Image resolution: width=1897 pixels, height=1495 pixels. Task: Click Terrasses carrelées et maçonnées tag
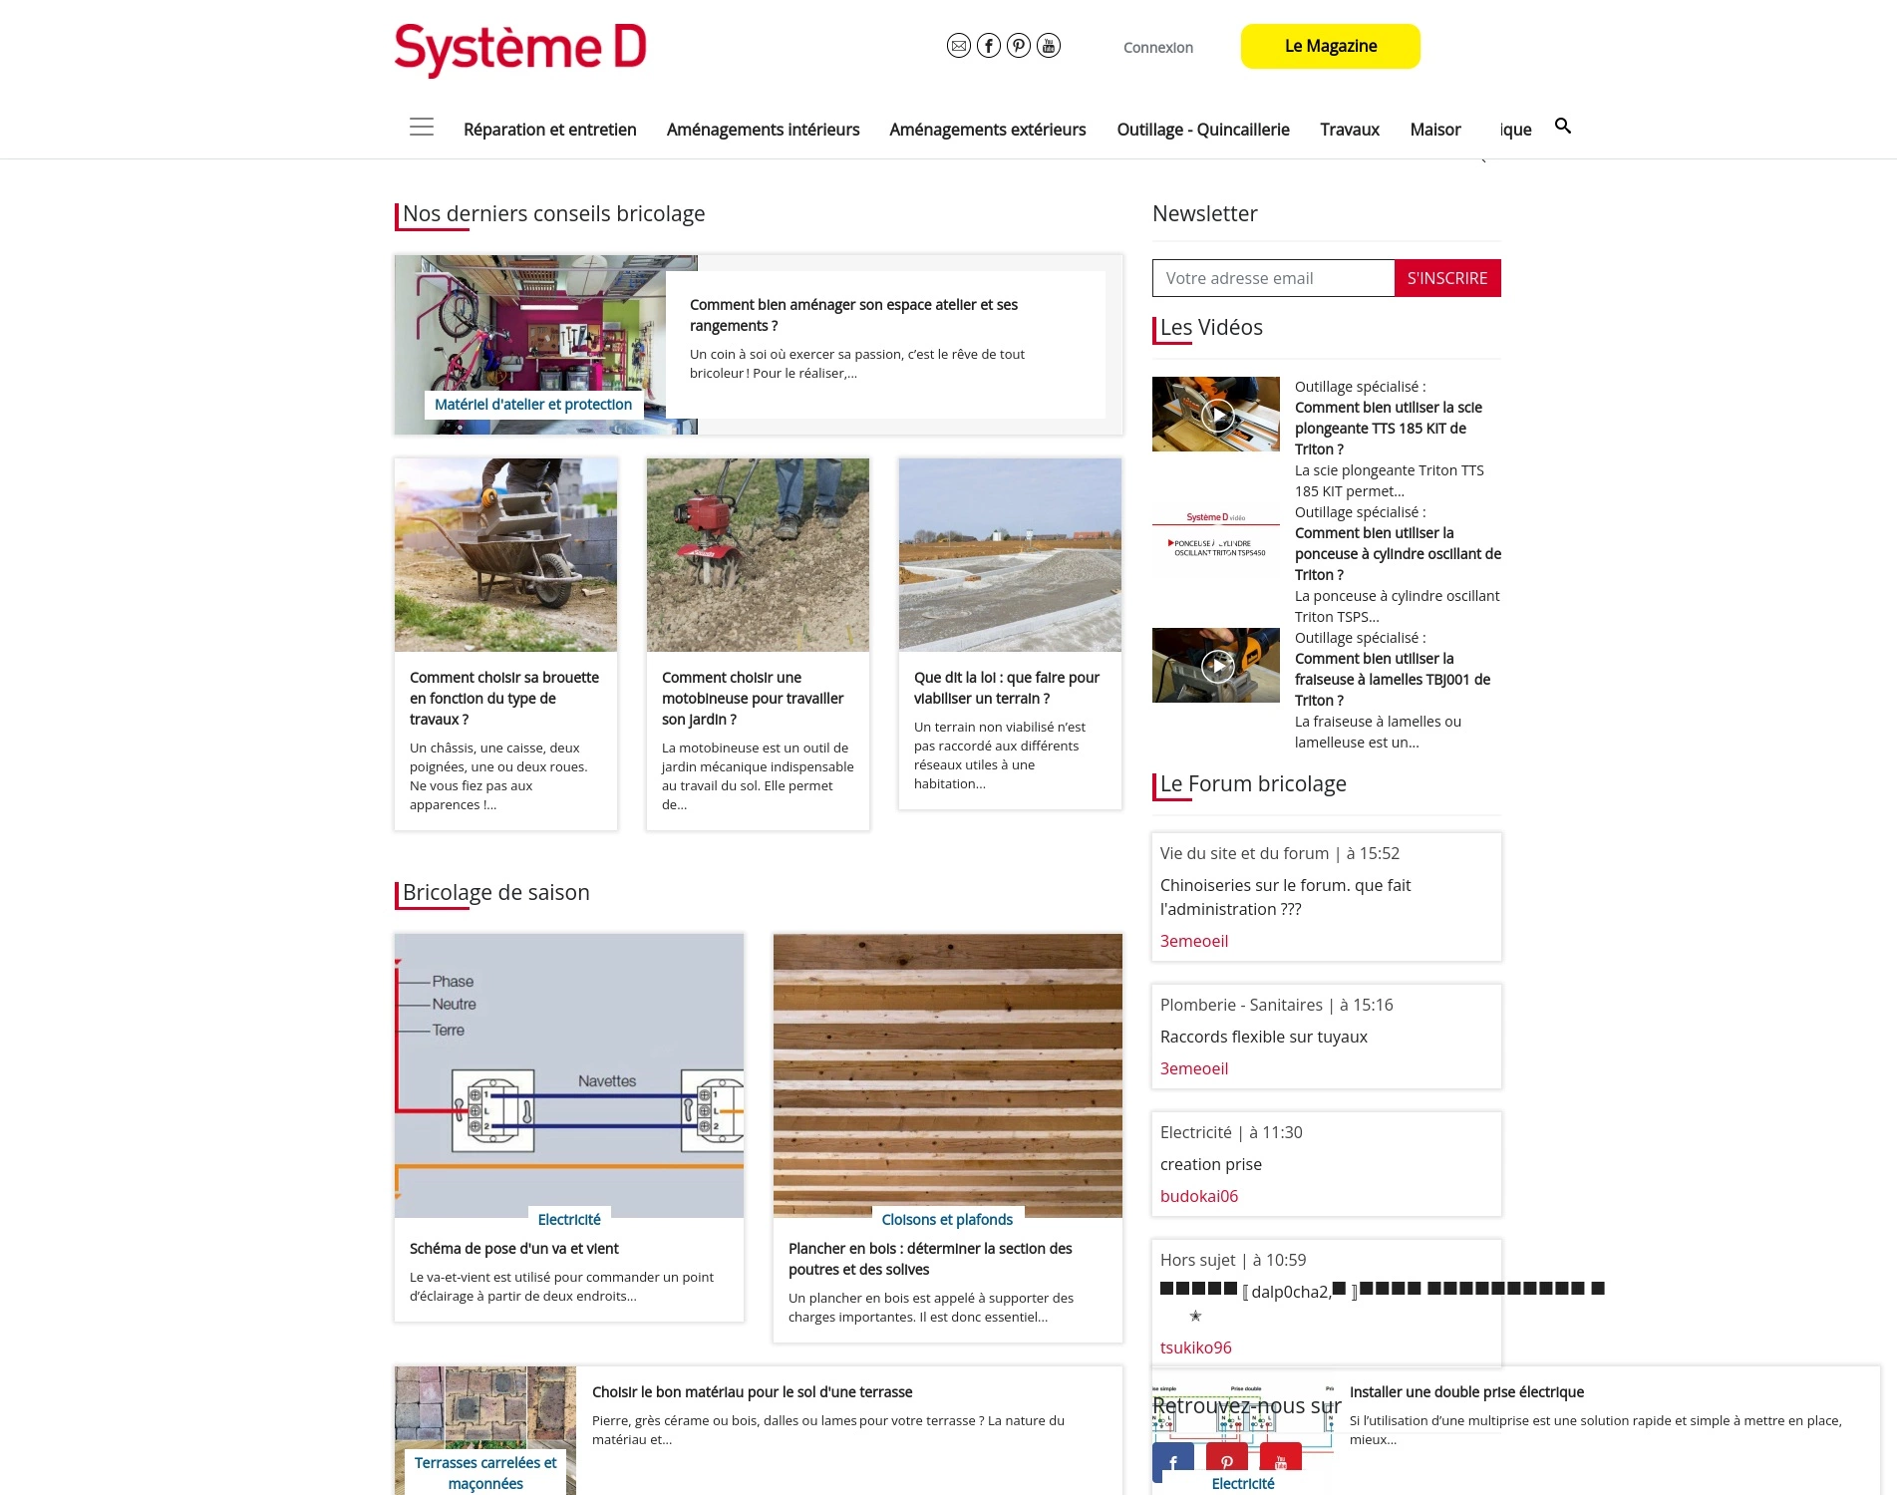[485, 1473]
